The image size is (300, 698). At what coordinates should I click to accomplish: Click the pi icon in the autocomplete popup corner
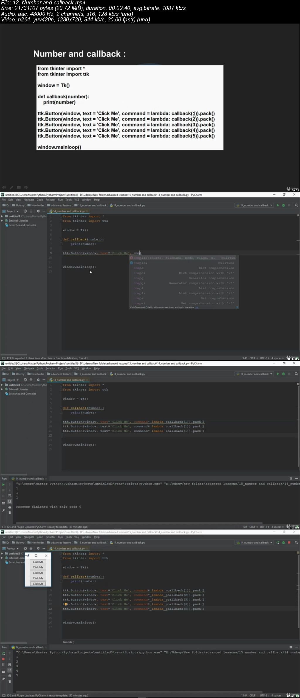[x=237, y=307]
